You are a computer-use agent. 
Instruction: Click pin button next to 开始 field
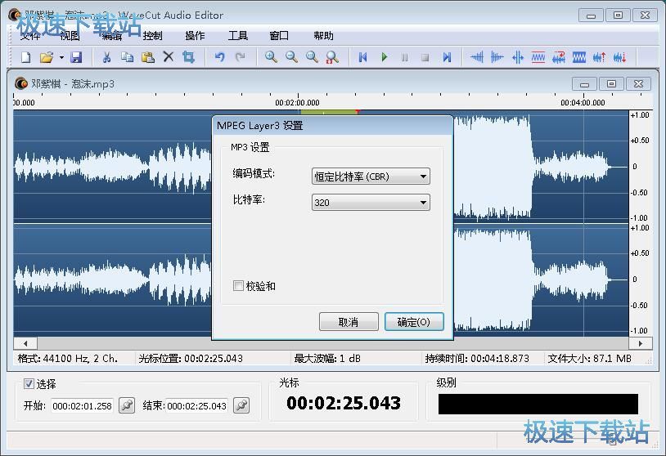pyautogui.click(x=127, y=405)
